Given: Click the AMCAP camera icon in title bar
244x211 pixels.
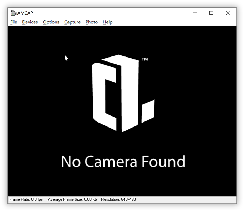Looking at the screenshot, I should point(14,13).
